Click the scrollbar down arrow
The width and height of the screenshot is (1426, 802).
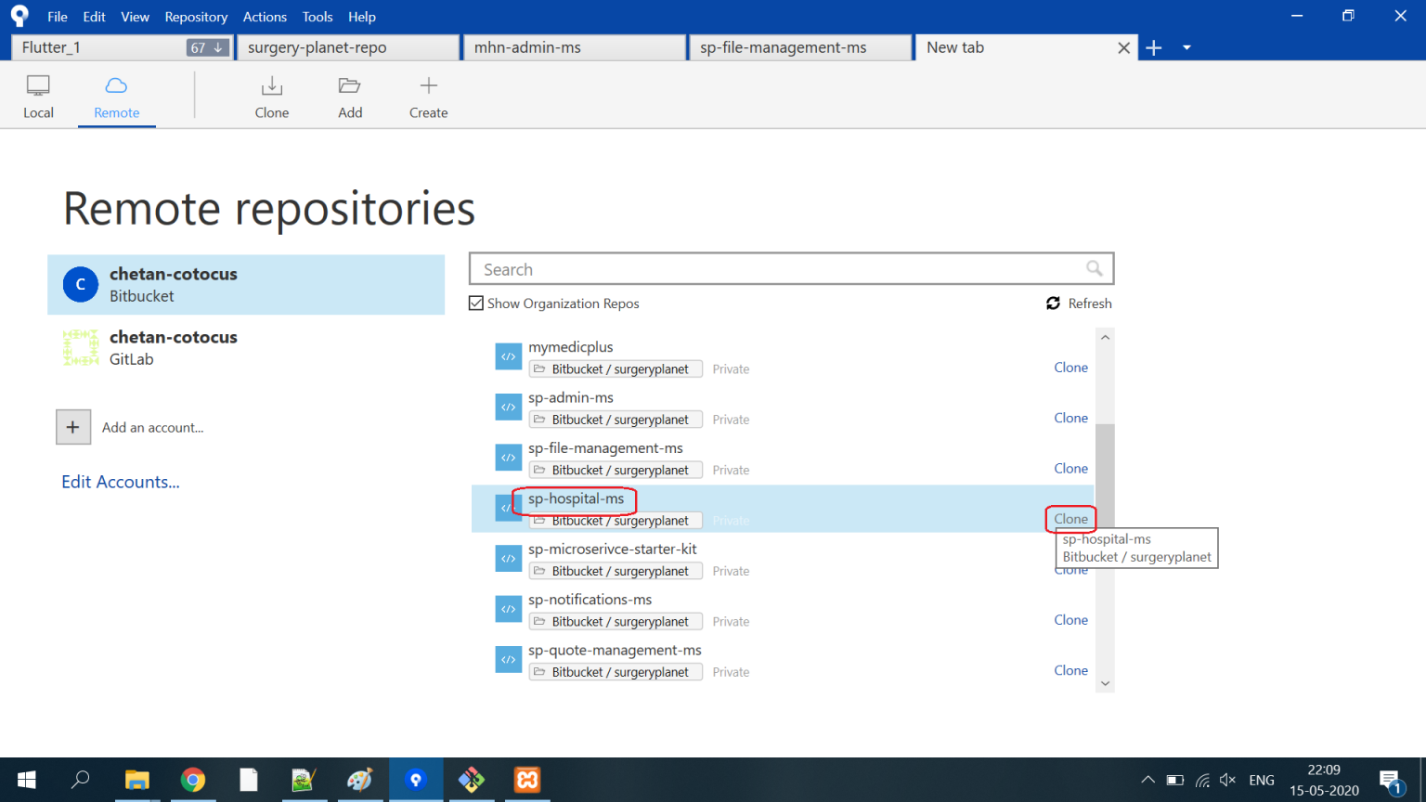1105,683
